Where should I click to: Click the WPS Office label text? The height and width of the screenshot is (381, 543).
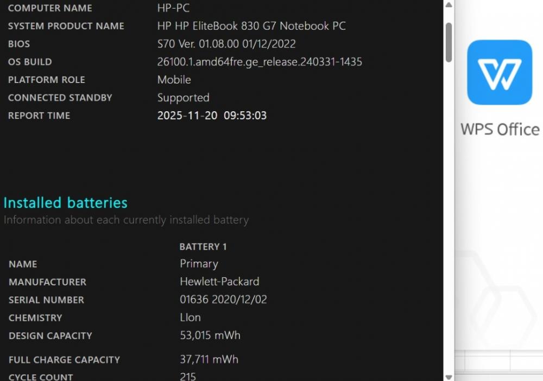coord(500,129)
